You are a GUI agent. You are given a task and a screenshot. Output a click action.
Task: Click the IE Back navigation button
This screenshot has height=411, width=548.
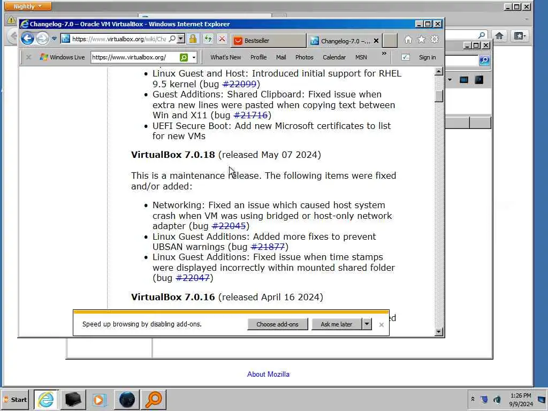point(27,38)
